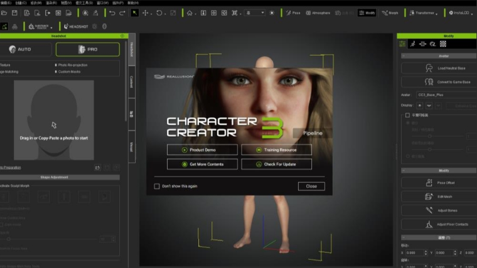The width and height of the screenshot is (477, 268).
Task: Open project using the folder icon
Action: point(4,13)
